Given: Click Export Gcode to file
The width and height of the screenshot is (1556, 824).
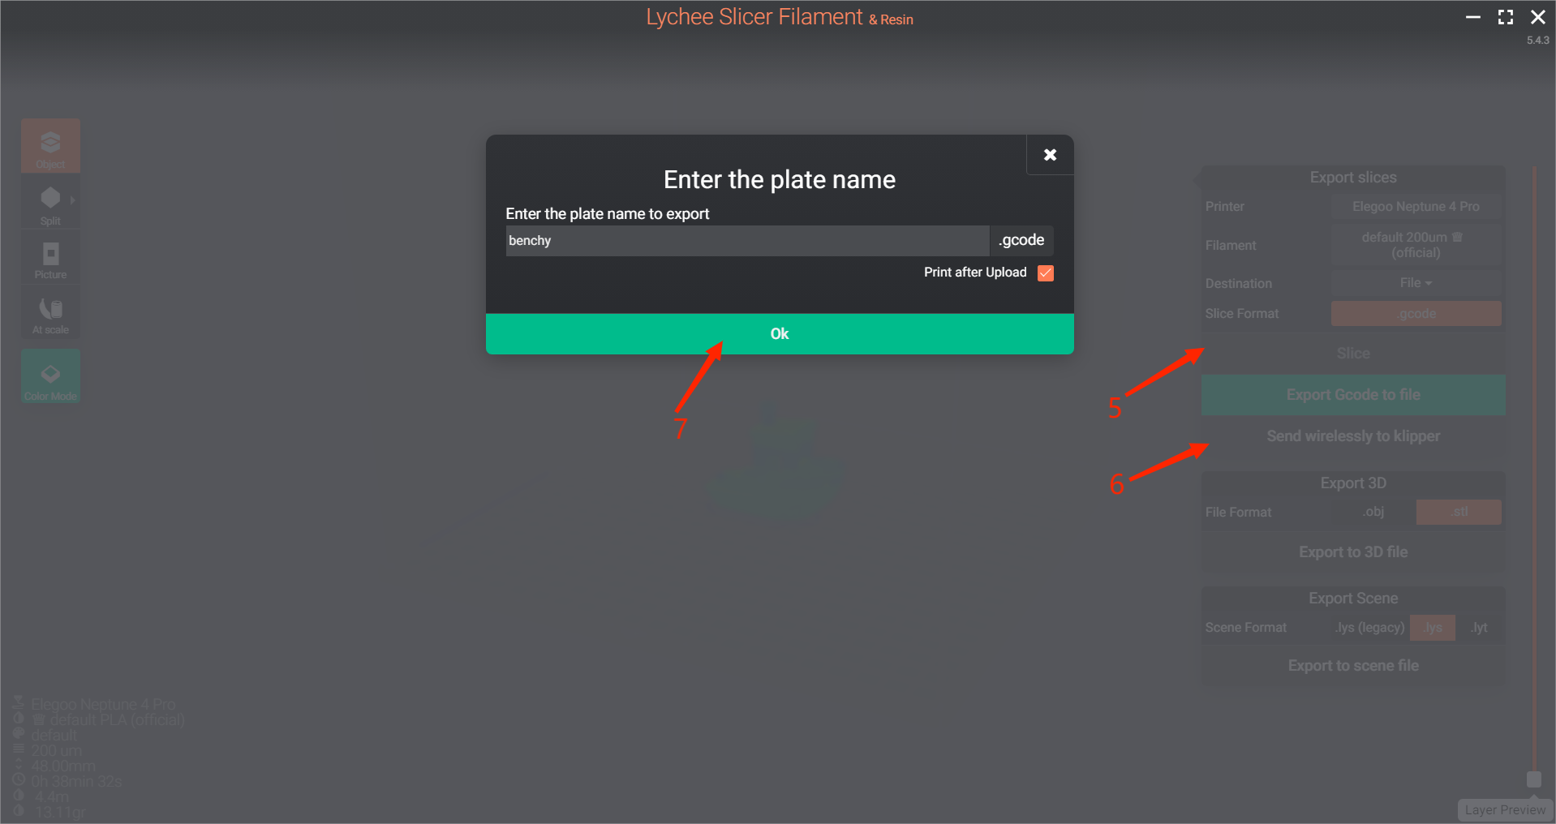Looking at the screenshot, I should pyautogui.click(x=1353, y=395).
